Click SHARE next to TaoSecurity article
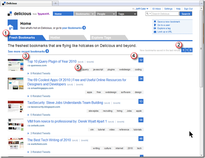Screen dimensions: 205x158 [117, 103]
